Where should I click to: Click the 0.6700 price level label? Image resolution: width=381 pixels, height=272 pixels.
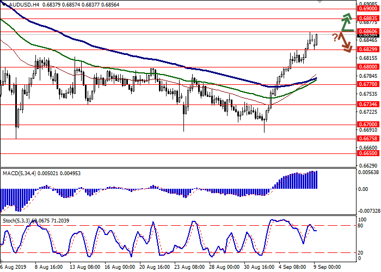(x=367, y=125)
